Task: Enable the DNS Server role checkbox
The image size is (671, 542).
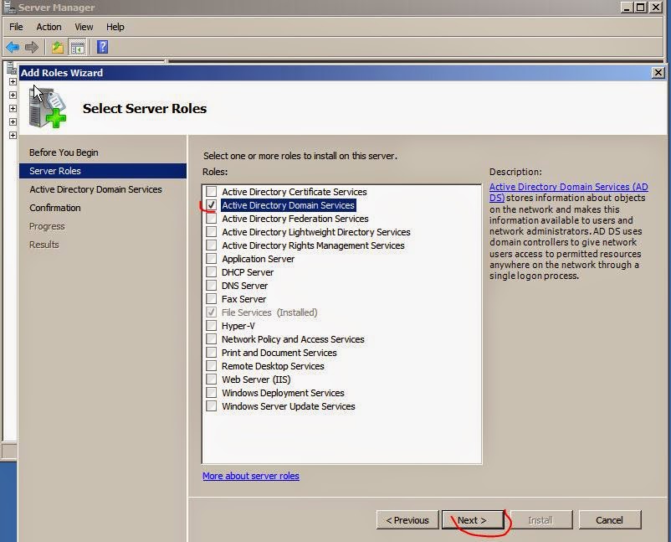Action: [x=211, y=286]
